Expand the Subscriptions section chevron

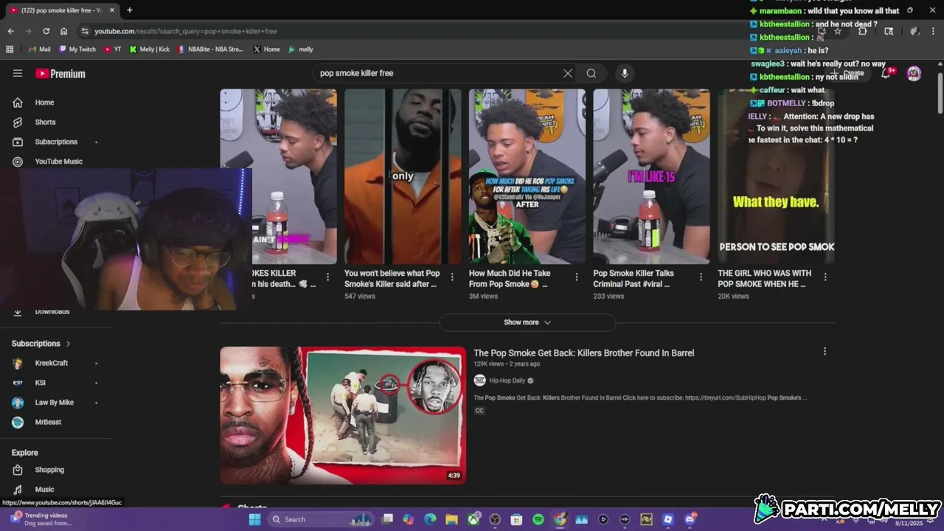[68, 344]
